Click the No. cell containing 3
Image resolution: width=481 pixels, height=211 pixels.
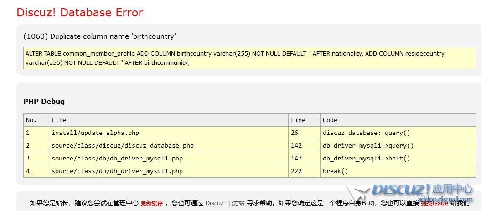coord(36,158)
